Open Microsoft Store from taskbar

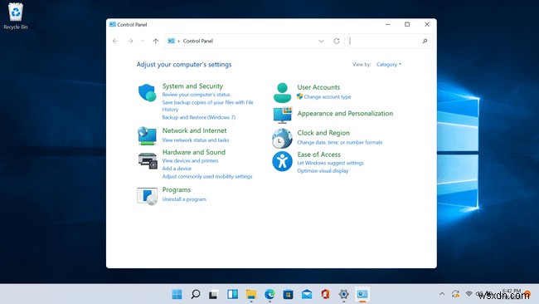[x=288, y=294]
